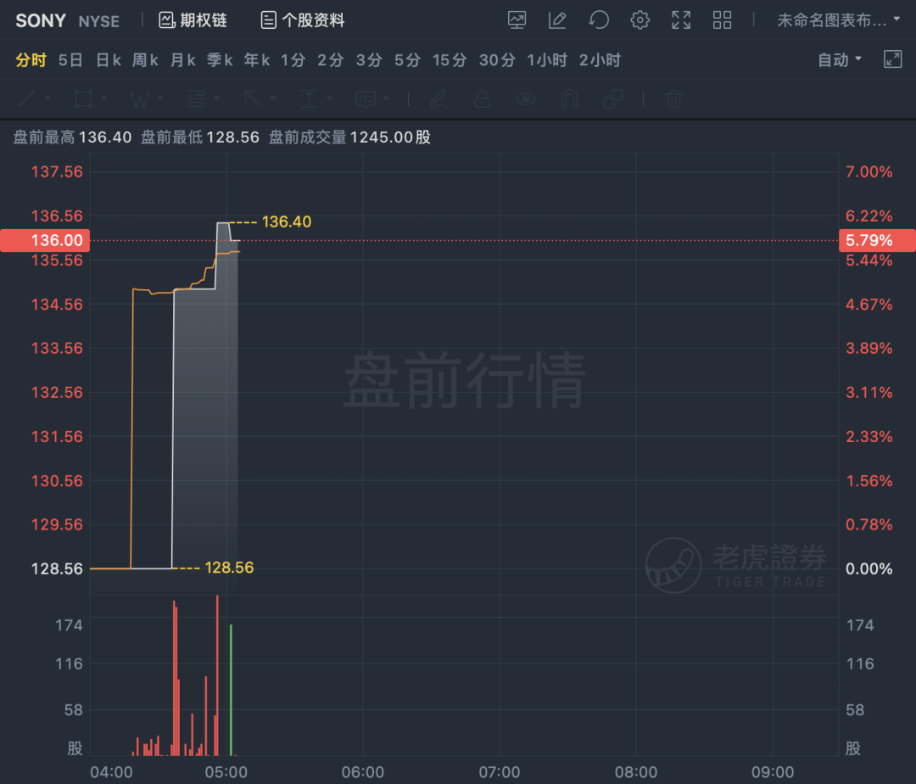This screenshot has height=784, width=916.
Task: Expand the Fibonacci tool options arrow
Action: 217,98
